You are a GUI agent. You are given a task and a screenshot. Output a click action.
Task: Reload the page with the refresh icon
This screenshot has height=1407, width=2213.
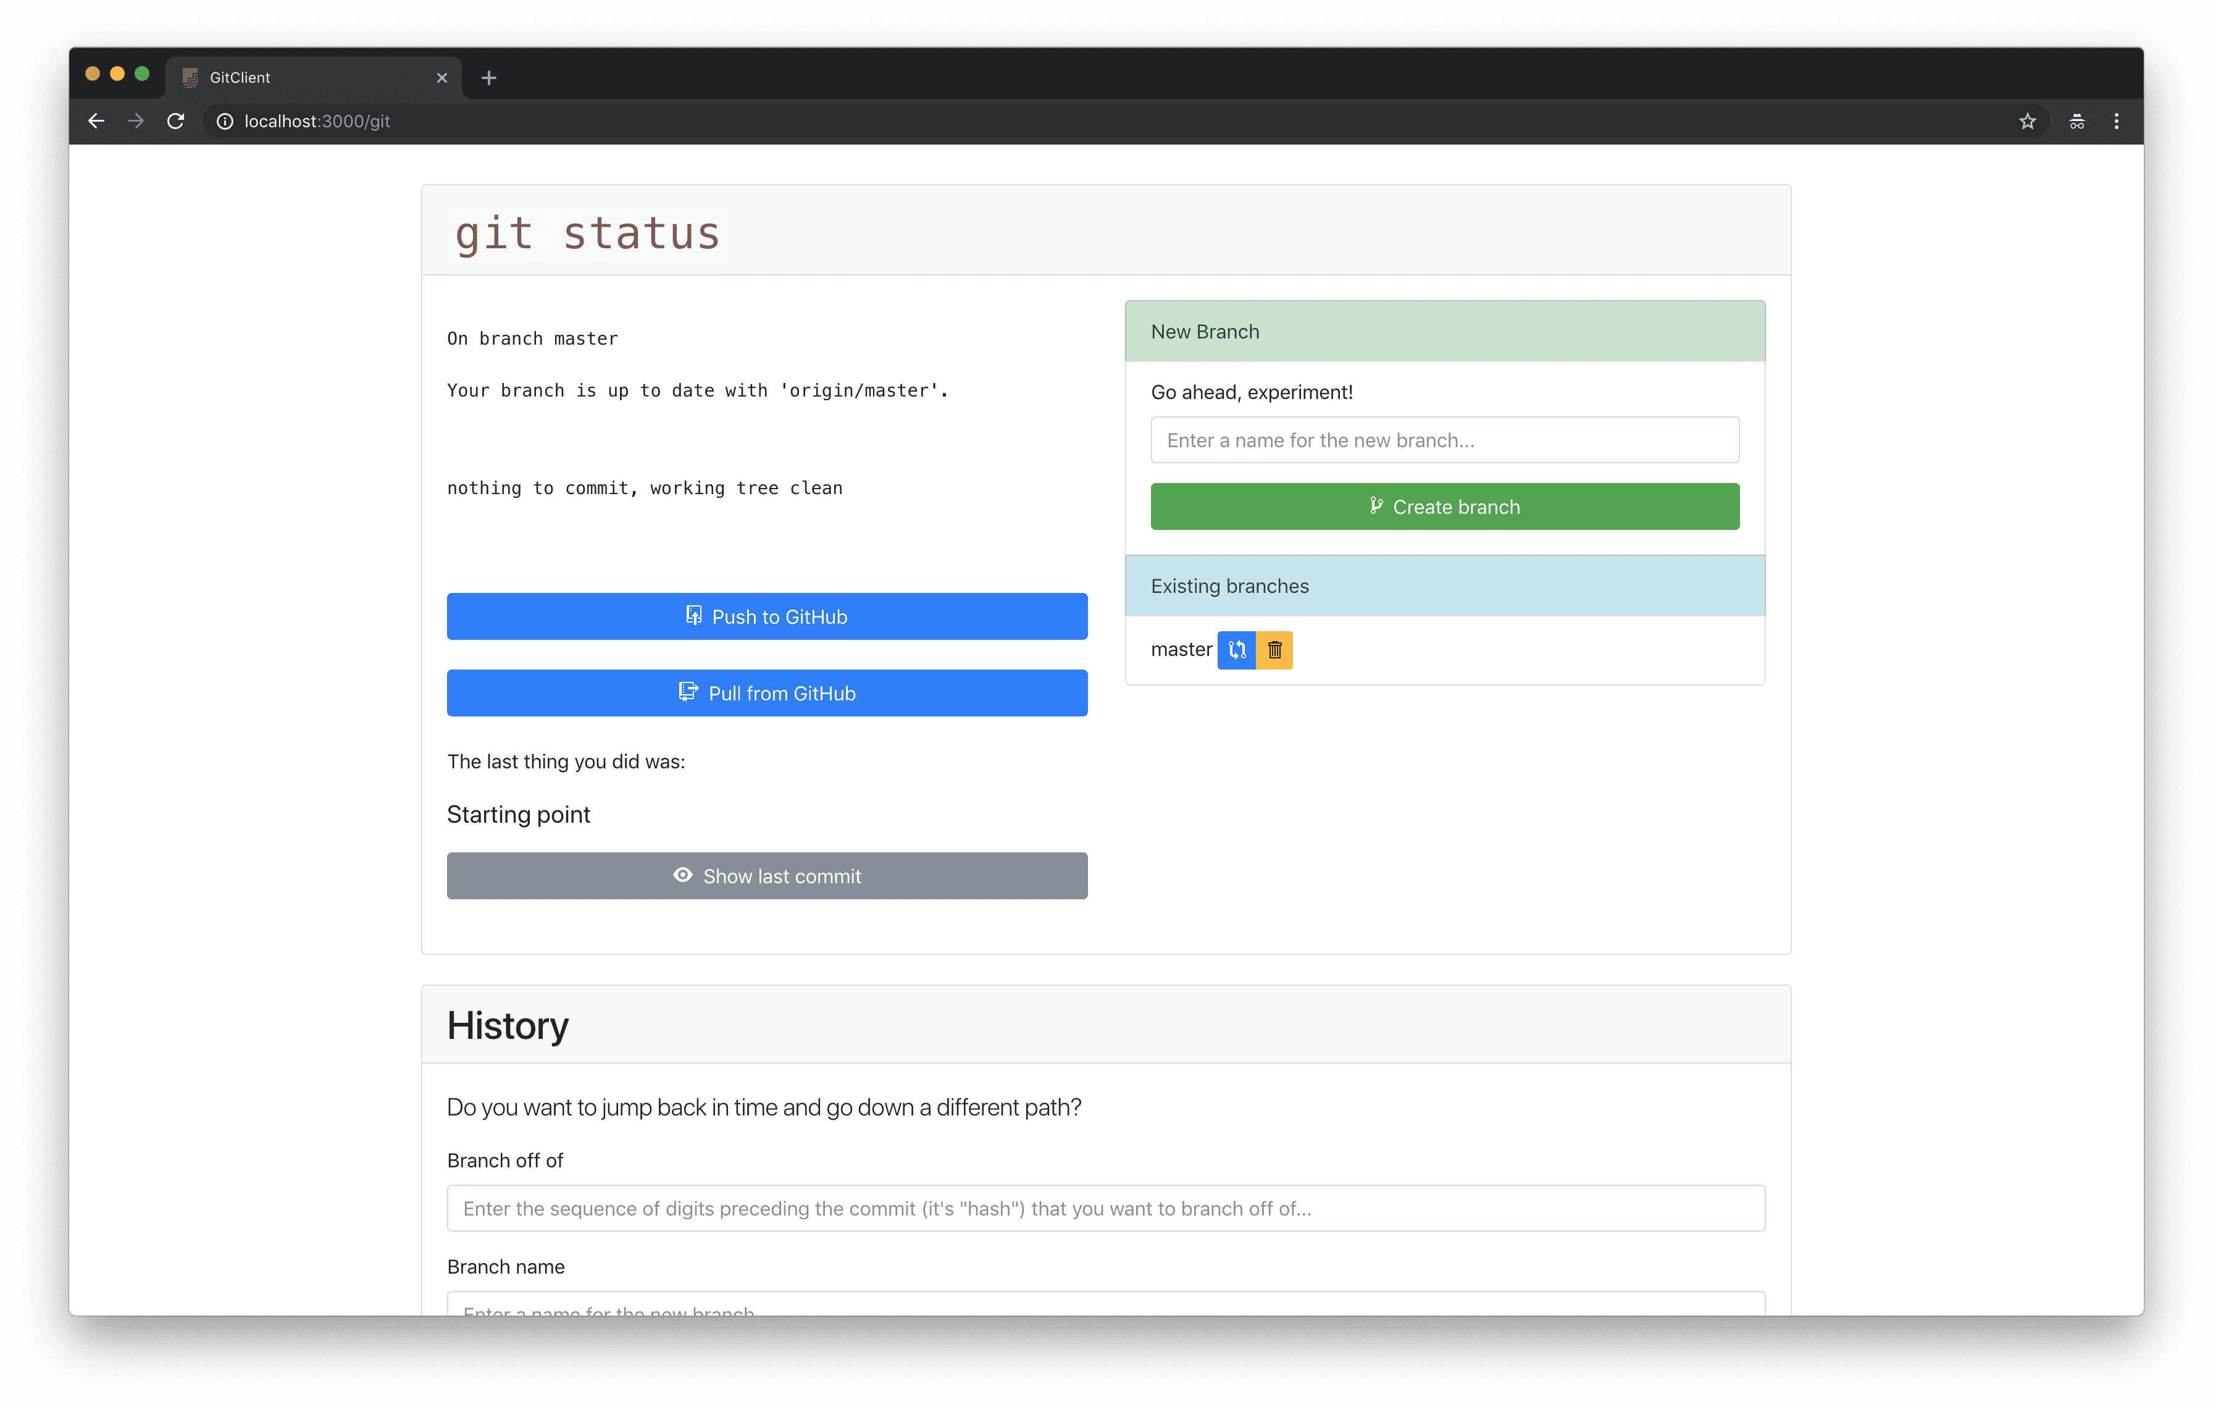pyautogui.click(x=175, y=121)
